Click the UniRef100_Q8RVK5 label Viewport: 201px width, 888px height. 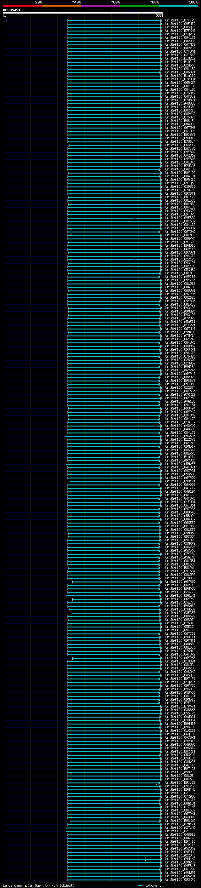click(x=180, y=114)
